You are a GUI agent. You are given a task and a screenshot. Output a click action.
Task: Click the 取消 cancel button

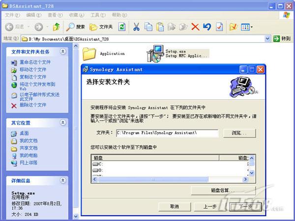175,207
